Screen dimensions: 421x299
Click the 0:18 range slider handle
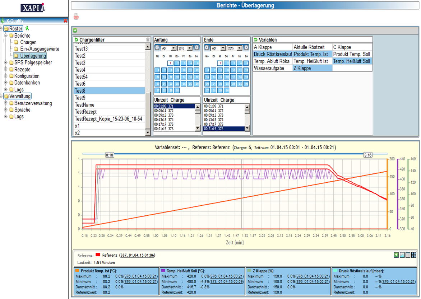click(x=110, y=155)
